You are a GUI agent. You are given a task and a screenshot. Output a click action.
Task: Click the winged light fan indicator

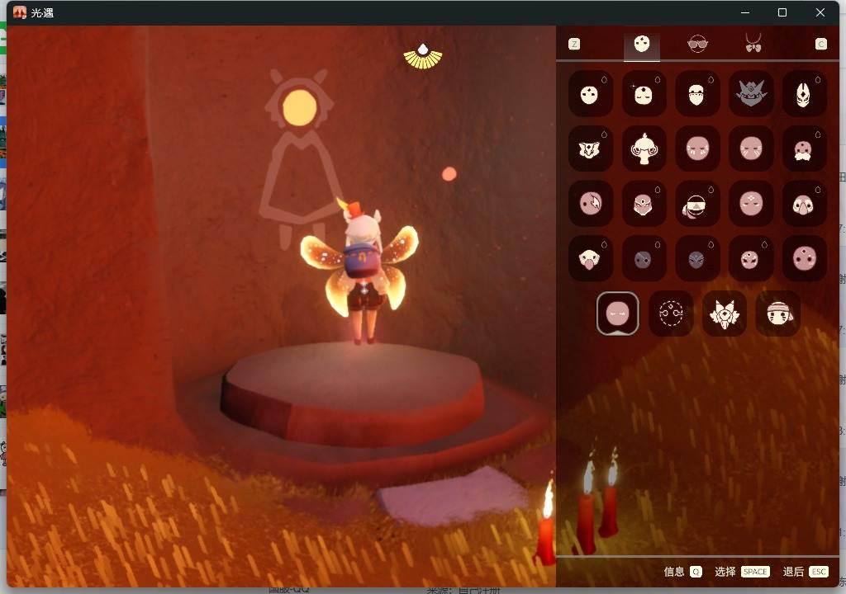422,57
